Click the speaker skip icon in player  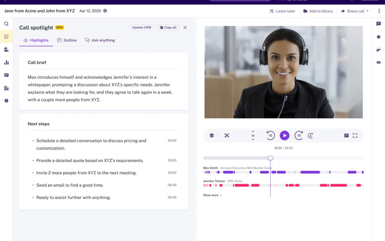click(310, 136)
